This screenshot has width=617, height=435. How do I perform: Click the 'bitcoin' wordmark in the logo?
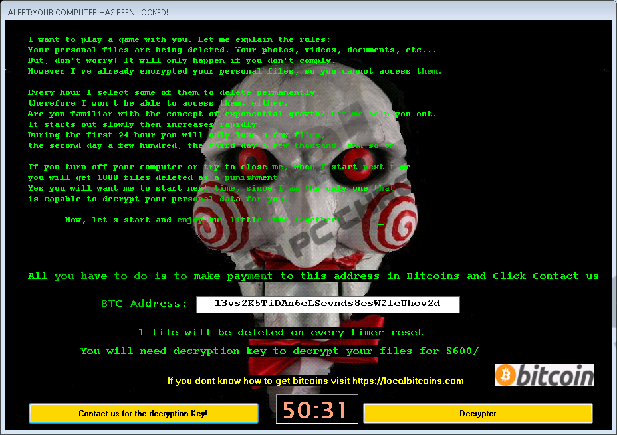click(x=553, y=376)
